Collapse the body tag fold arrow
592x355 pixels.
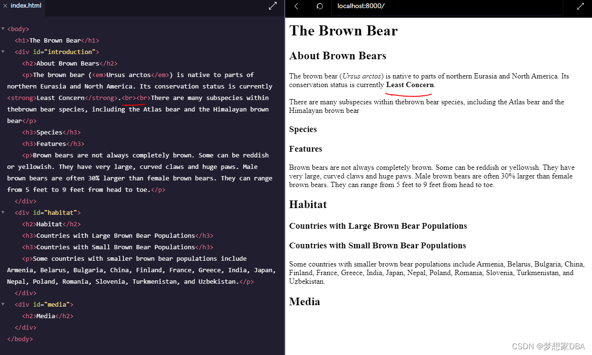tap(3, 29)
